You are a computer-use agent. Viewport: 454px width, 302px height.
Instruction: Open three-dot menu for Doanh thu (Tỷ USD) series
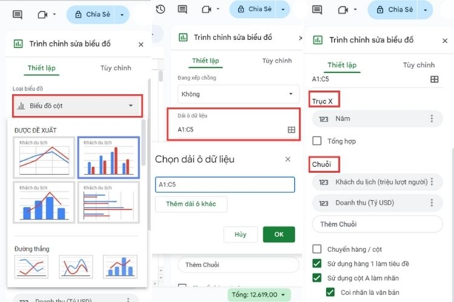coord(432,202)
